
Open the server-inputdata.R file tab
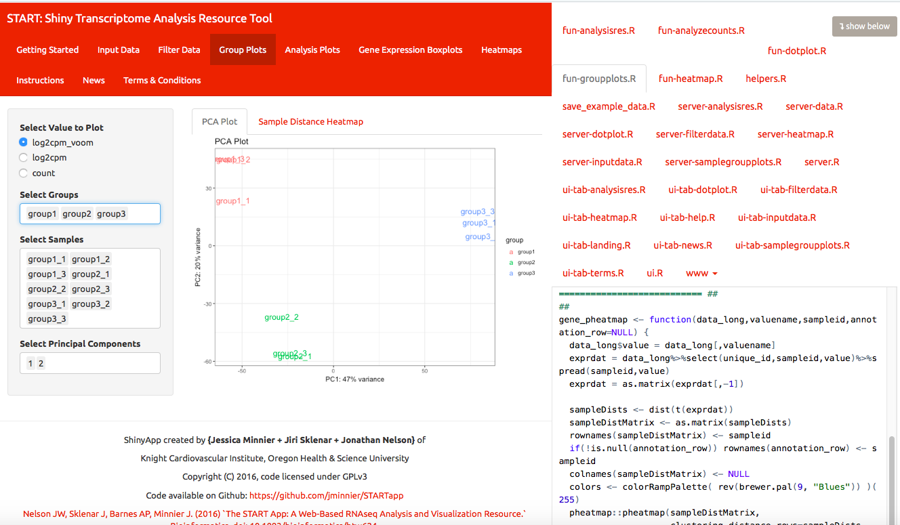(x=602, y=162)
